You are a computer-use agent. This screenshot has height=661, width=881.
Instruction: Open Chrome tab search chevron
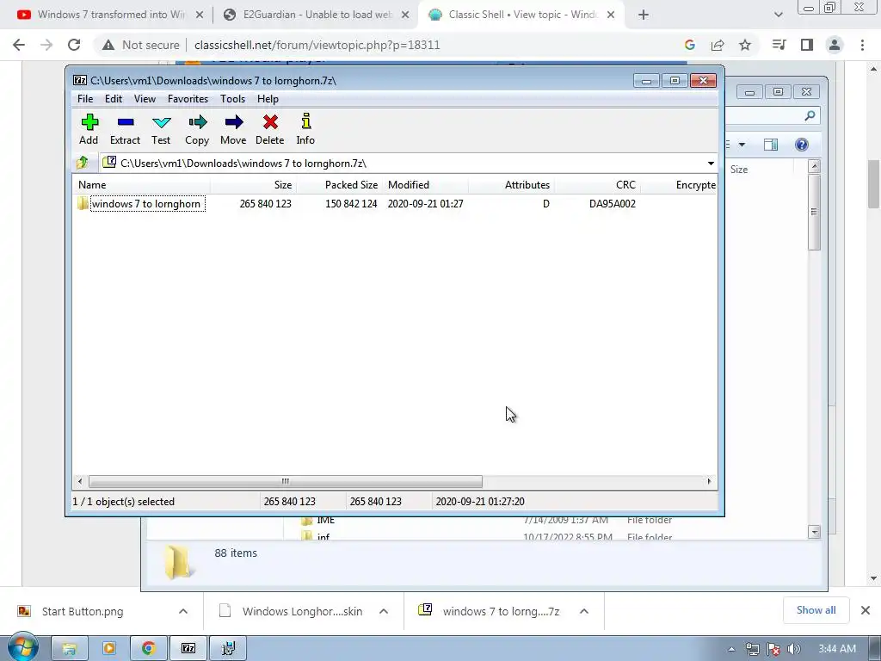point(778,15)
